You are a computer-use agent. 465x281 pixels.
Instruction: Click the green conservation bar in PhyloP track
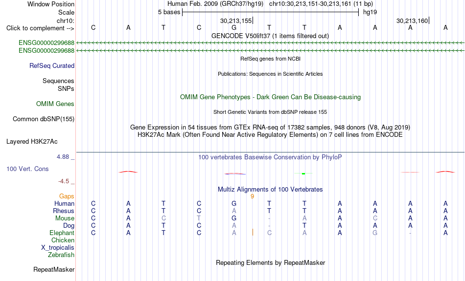[303, 173]
